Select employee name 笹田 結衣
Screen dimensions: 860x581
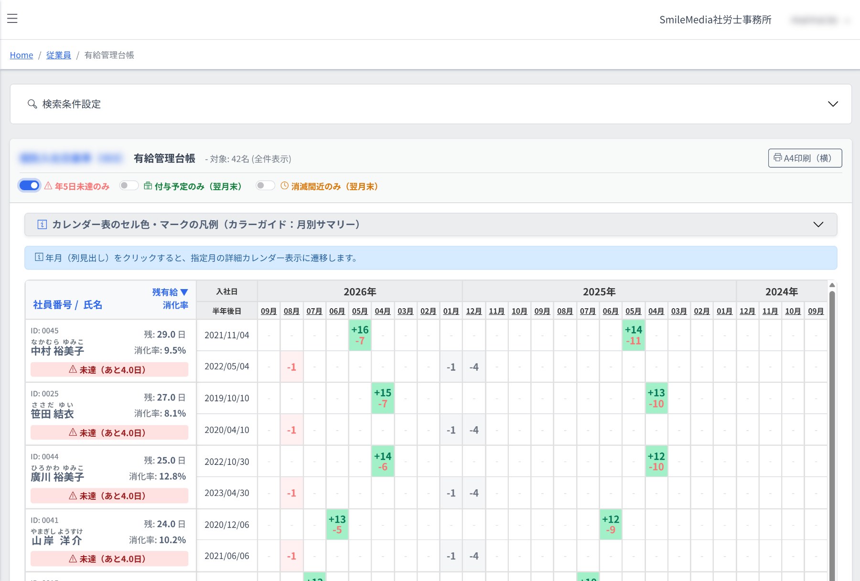53,414
